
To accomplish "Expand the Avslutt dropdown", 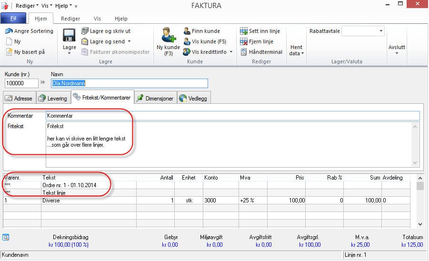I will tap(397, 50).
